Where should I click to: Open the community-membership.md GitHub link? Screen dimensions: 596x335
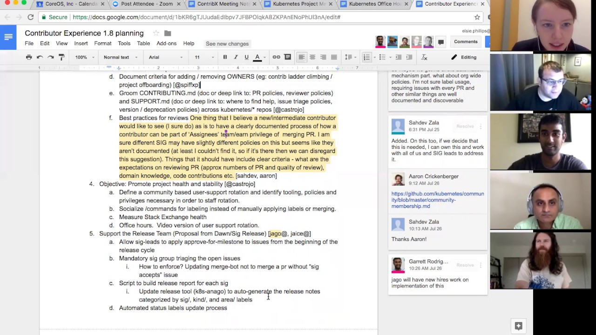tap(438, 200)
